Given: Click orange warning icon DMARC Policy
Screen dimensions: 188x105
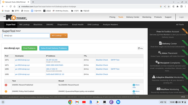Looking at the screenshot, I should pos(6,91).
